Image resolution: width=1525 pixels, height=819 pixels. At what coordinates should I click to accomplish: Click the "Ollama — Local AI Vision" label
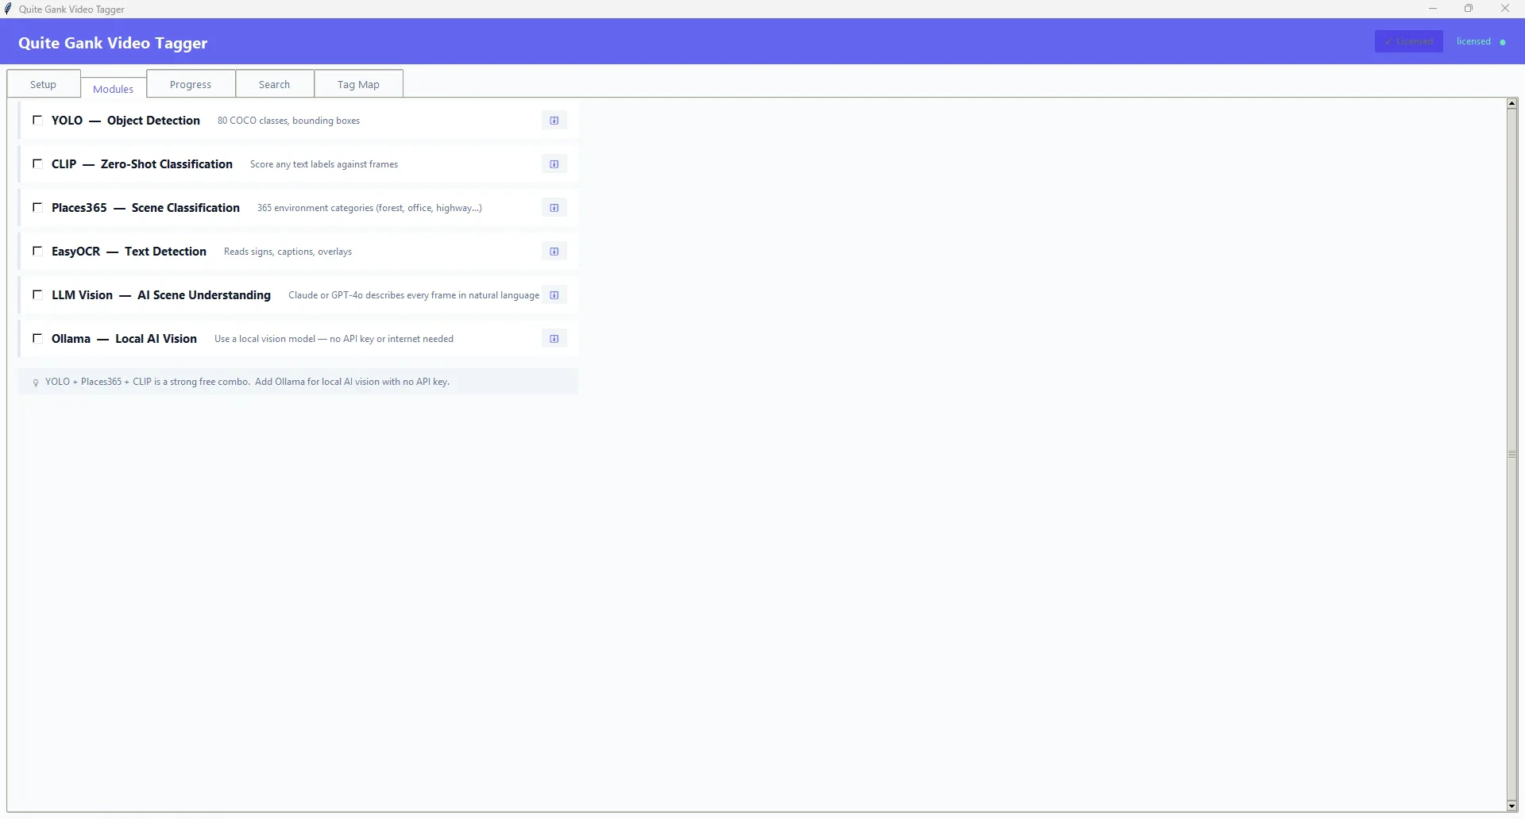point(124,339)
